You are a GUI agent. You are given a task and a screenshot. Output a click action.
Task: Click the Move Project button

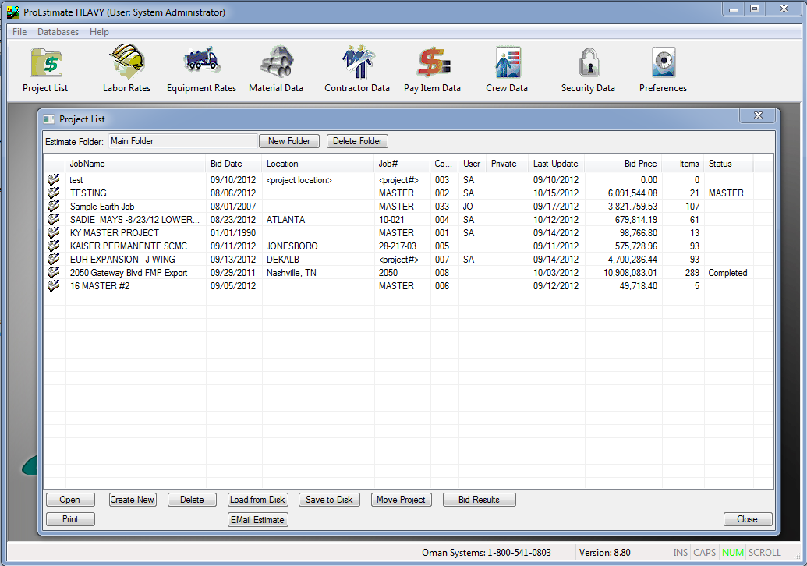(x=401, y=500)
